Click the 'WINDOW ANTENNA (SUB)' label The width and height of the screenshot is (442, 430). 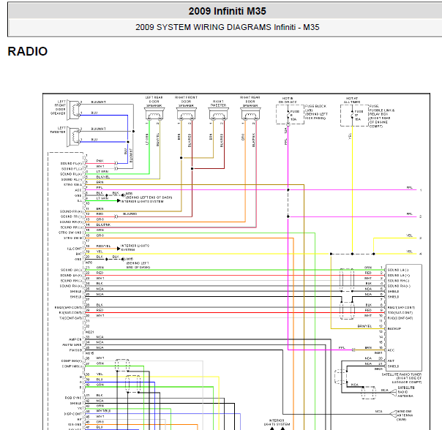pos(405,415)
